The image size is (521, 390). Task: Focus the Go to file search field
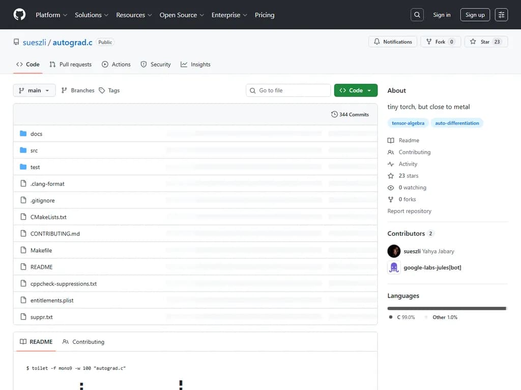point(288,90)
